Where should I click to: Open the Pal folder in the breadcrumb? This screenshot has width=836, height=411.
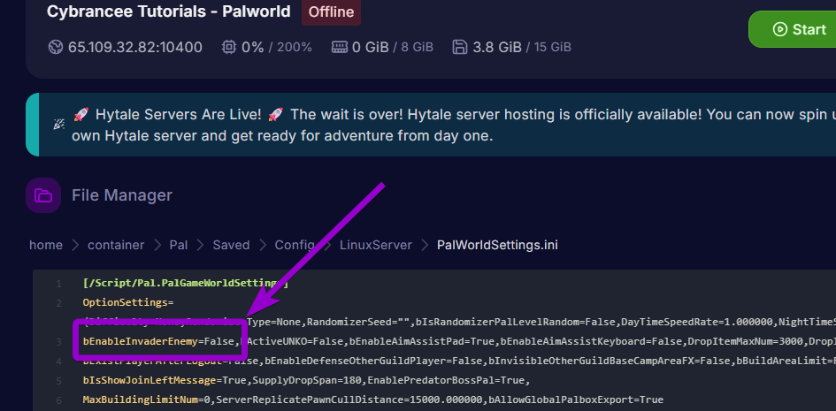pyautogui.click(x=179, y=245)
